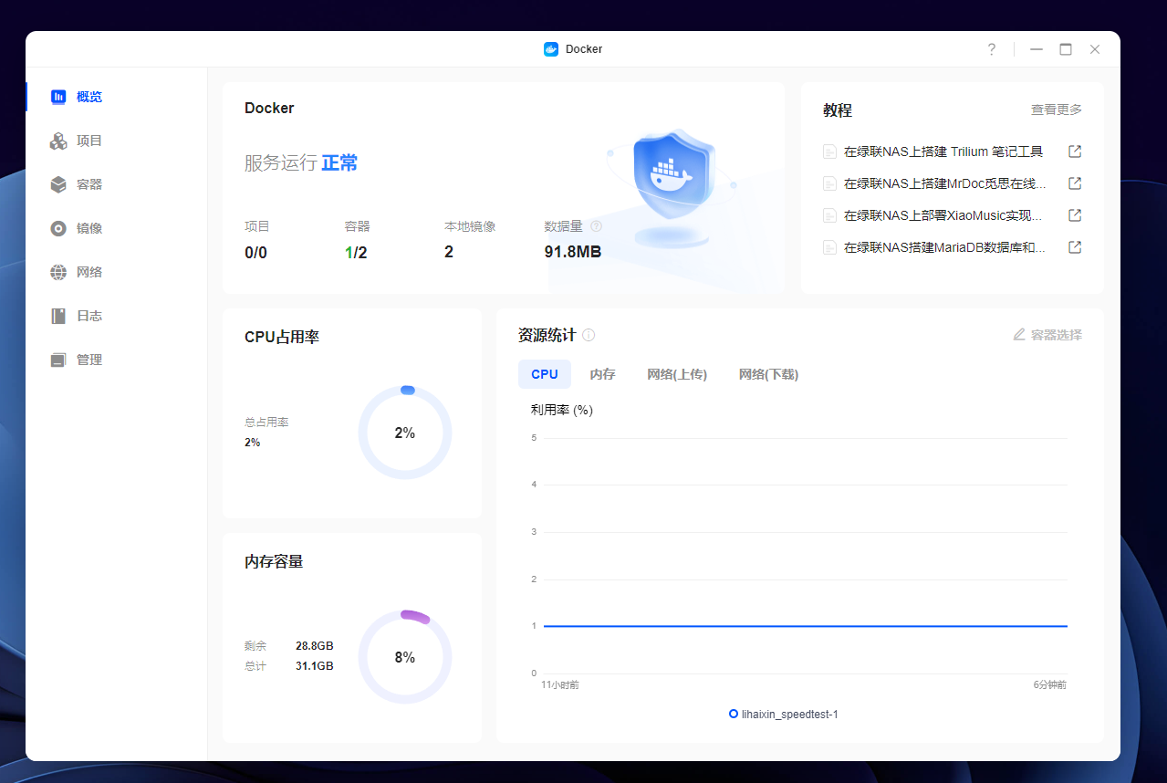Viewport: 1167px width, 783px height.
Task: Click the 总计 31.1GB value
Action: (314, 666)
